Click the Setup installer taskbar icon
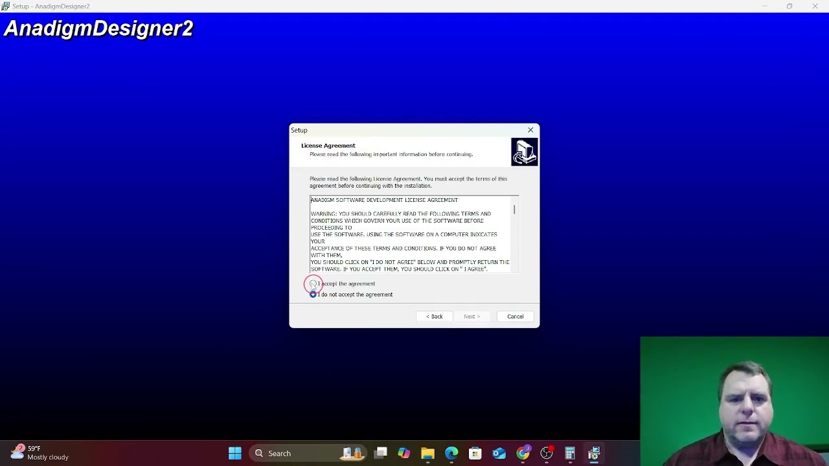The height and width of the screenshot is (466, 829). [594, 453]
